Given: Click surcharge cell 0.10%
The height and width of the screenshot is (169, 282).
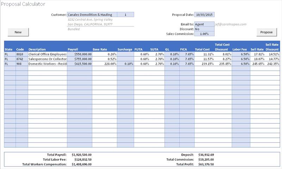Looking at the screenshot, I should coord(125,64).
